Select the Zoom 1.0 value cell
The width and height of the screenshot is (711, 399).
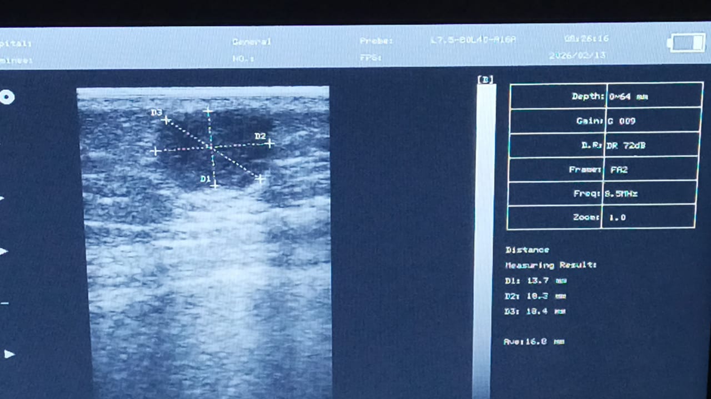point(648,217)
